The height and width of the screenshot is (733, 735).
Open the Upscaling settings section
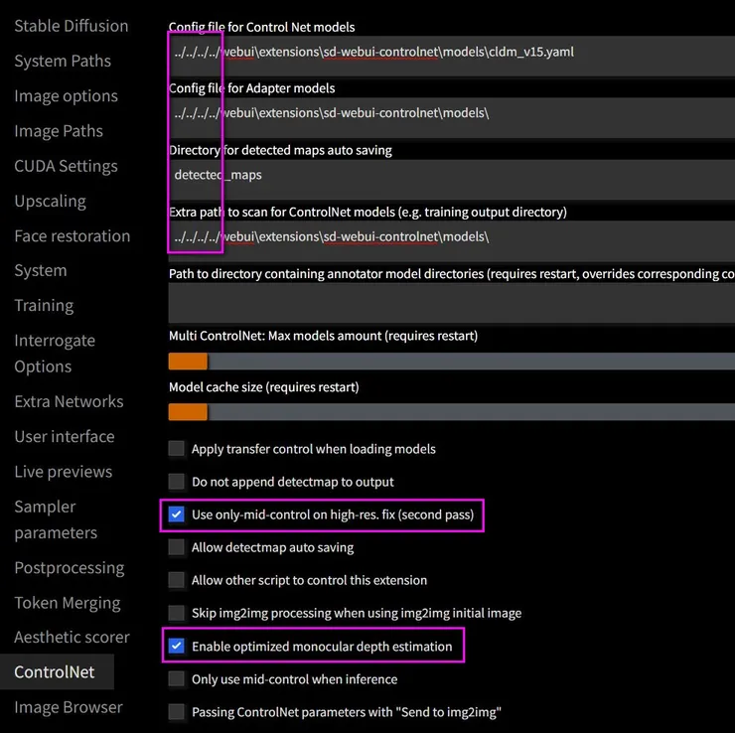pos(50,201)
